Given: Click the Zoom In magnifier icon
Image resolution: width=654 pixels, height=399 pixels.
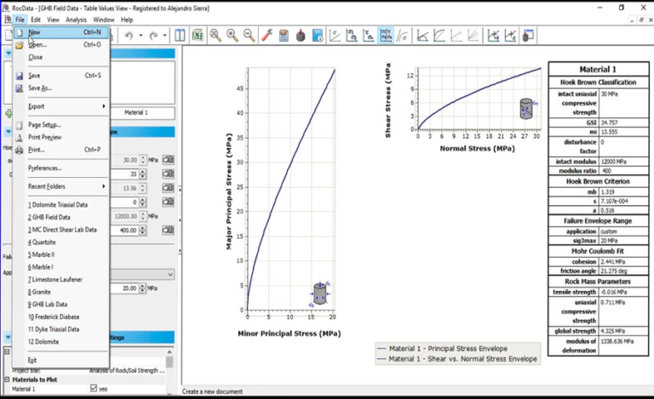Looking at the screenshot, I should (x=232, y=36).
